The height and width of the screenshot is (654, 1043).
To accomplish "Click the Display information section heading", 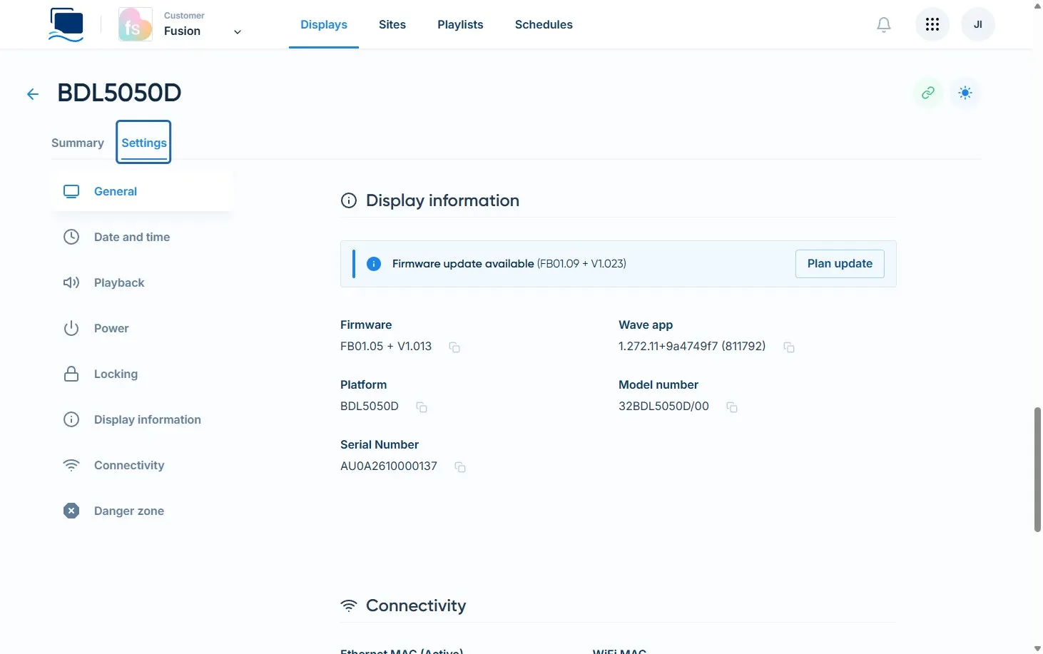I will (442, 200).
